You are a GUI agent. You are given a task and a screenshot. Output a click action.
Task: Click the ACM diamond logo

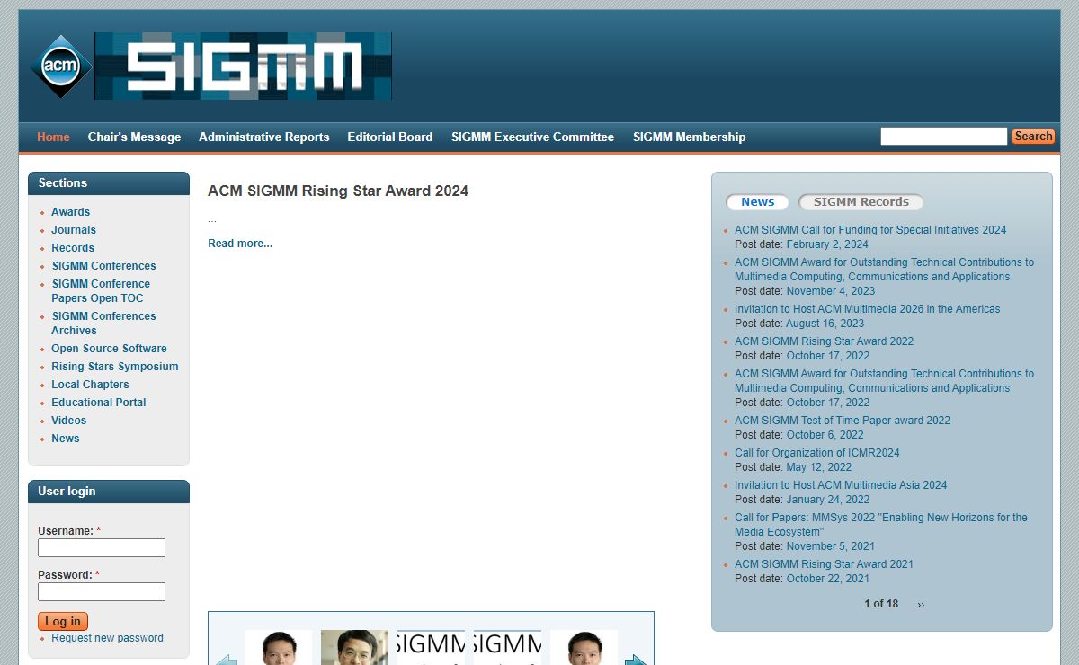[61, 66]
